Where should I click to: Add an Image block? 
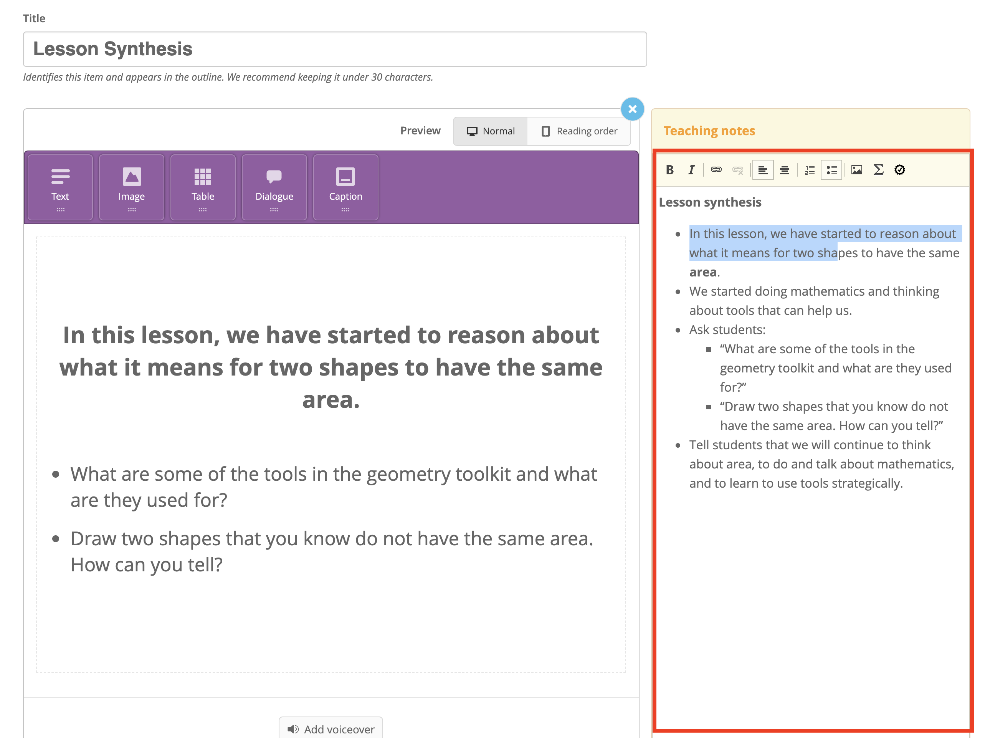click(132, 187)
